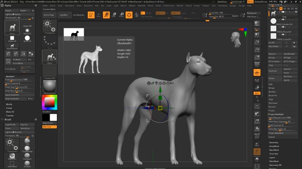
Task: Open the Alpha menu
Action: tap(45, 6)
